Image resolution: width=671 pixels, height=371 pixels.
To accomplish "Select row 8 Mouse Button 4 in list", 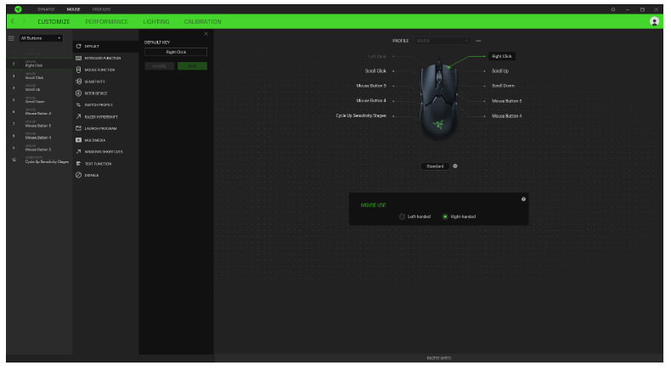I will point(40,136).
